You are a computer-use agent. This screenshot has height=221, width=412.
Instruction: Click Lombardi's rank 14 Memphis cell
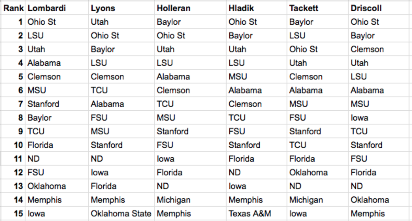tap(57, 200)
